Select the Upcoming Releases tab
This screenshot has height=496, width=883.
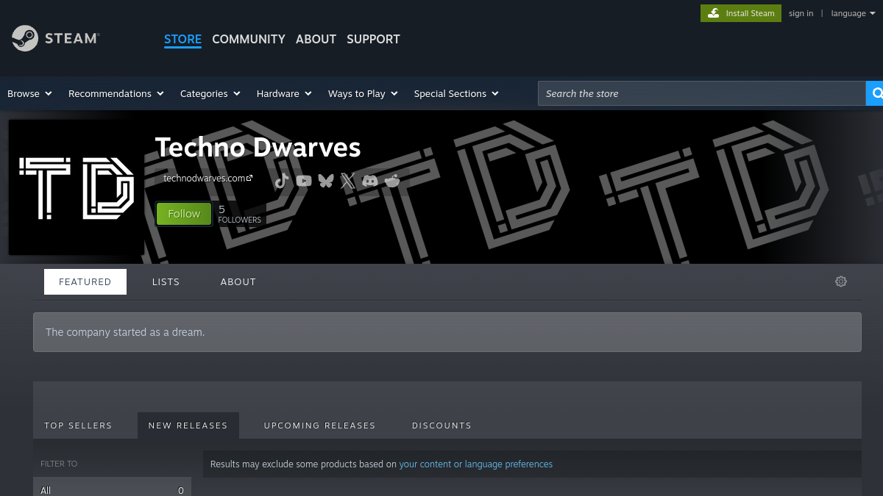pos(319,425)
